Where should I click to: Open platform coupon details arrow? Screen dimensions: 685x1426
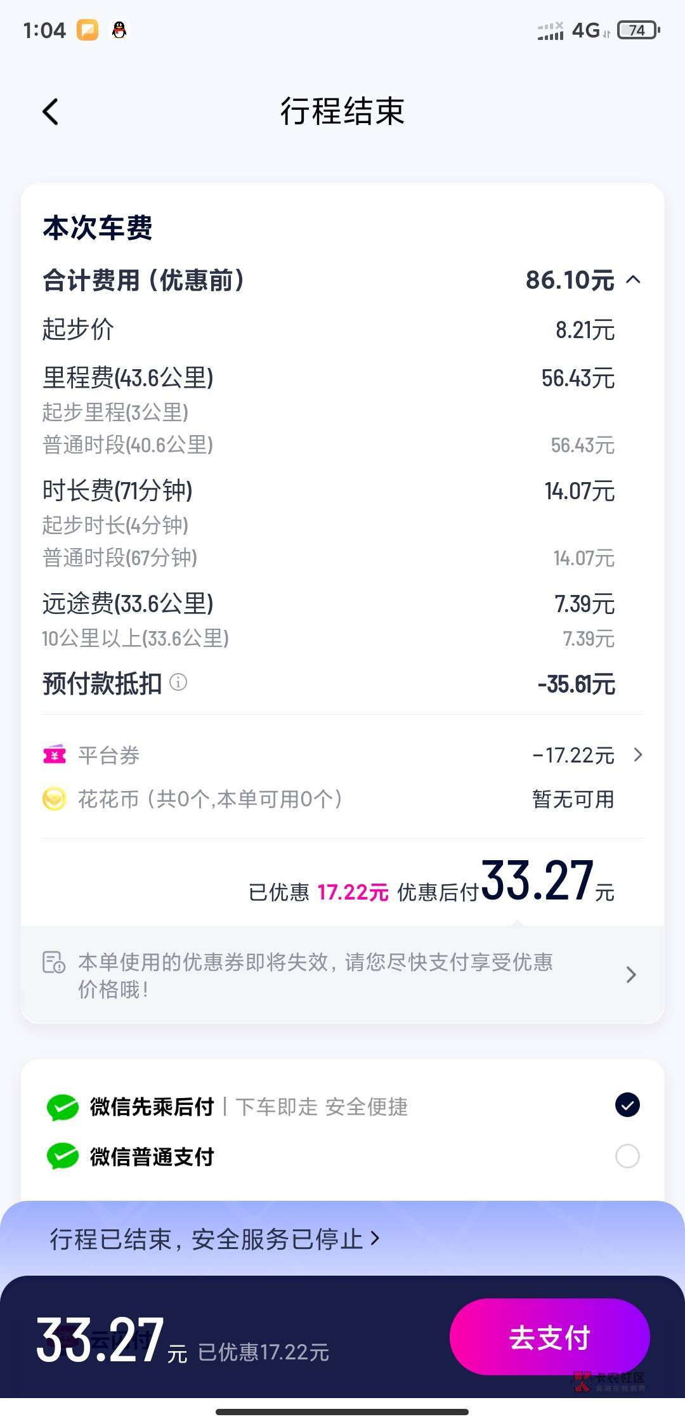click(638, 755)
